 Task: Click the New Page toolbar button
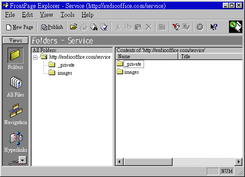[20, 27]
